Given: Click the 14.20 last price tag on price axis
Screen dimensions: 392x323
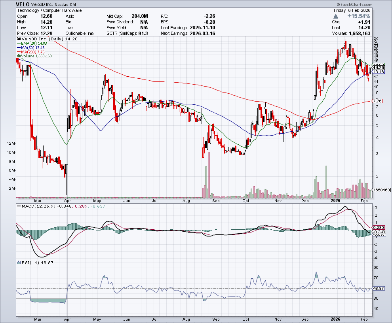Looking at the screenshot, I should [x=378, y=68].
